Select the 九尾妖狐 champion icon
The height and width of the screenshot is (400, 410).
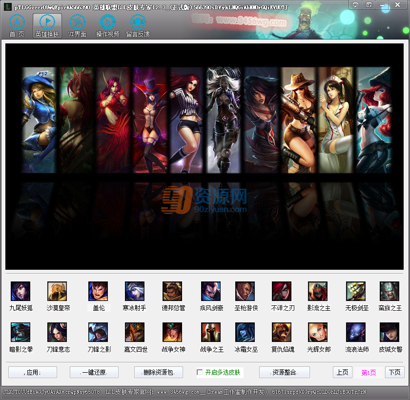(x=20, y=291)
